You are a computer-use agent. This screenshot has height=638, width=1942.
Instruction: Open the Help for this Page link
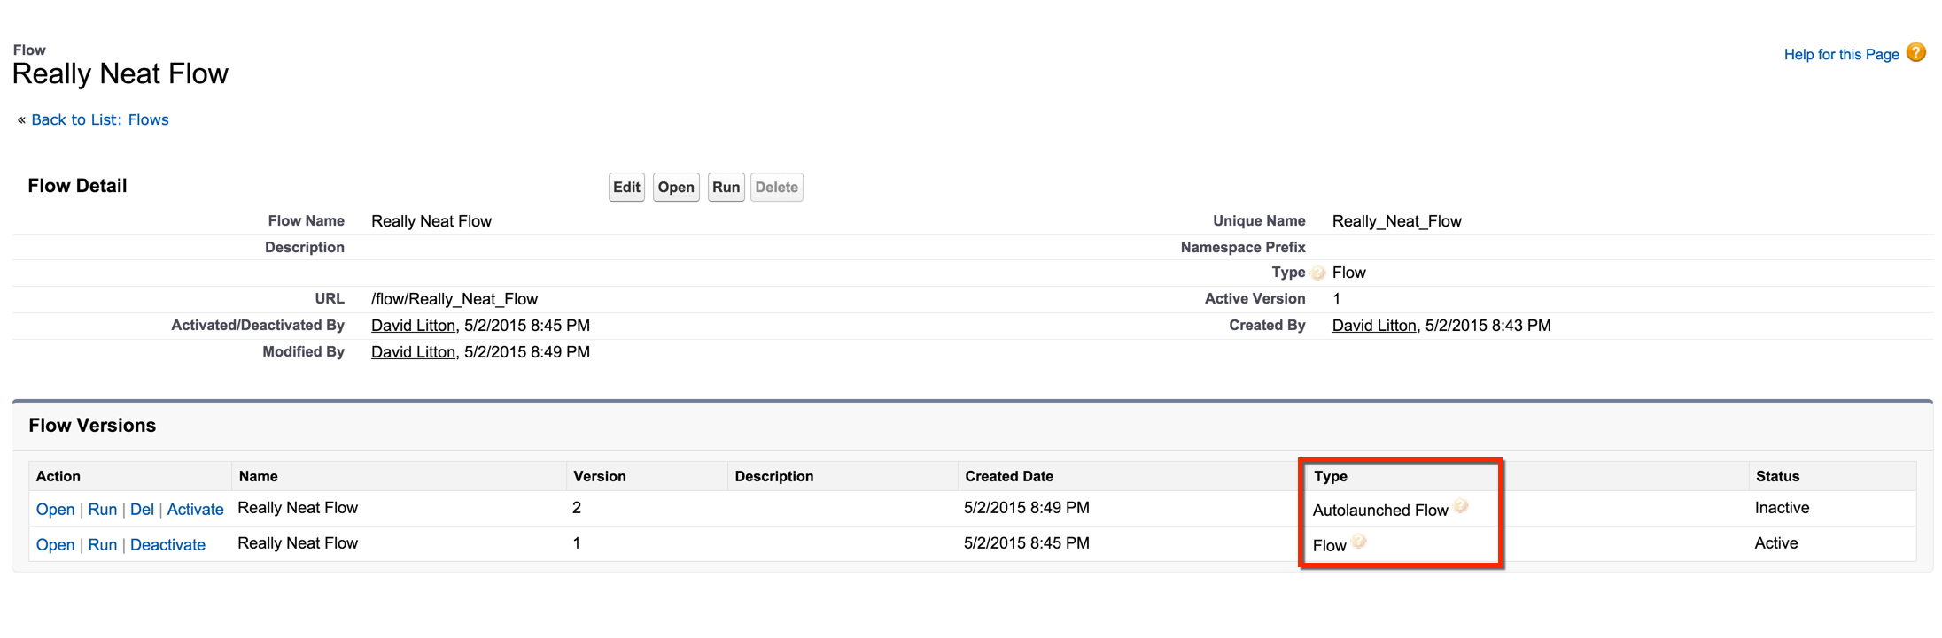tap(1841, 55)
